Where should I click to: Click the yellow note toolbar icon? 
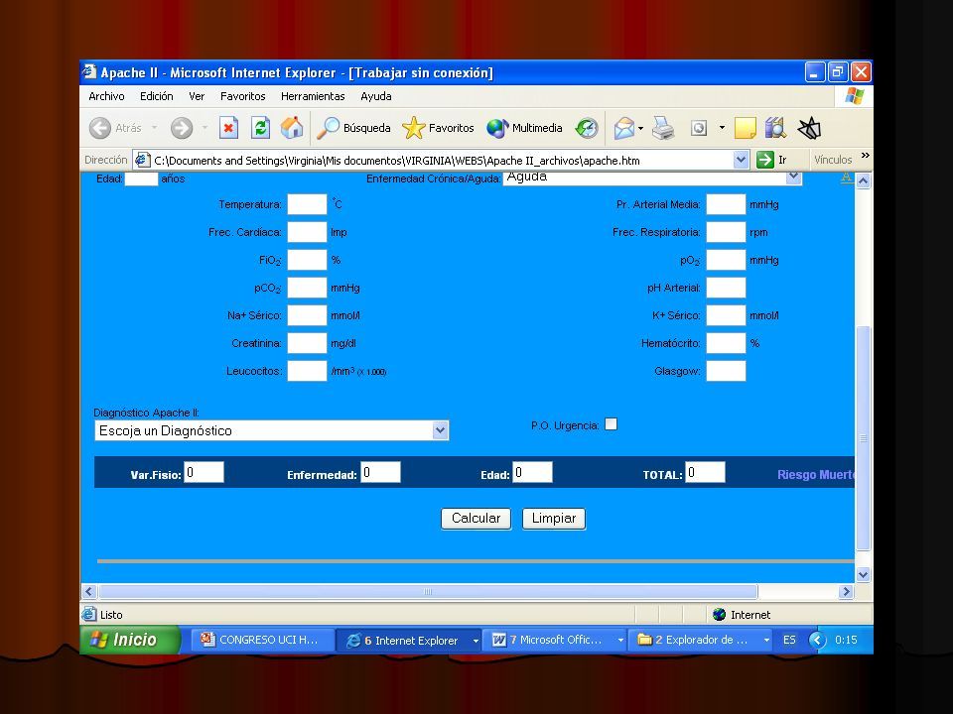click(746, 128)
